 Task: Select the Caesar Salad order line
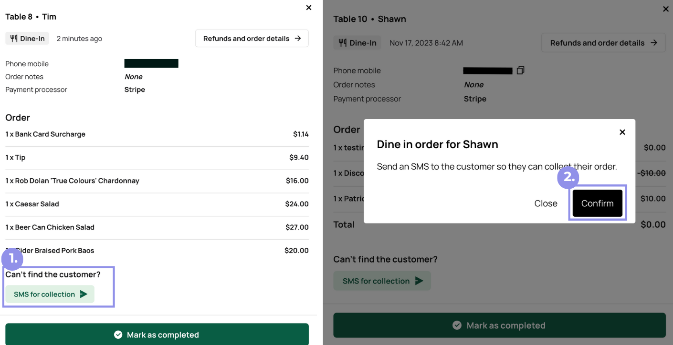click(x=157, y=204)
